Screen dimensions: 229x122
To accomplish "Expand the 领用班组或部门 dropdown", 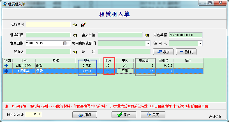I will click(148, 43).
